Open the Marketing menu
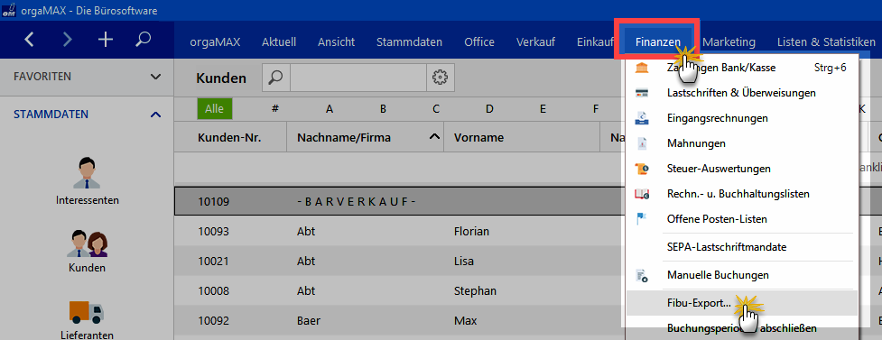This screenshot has height=340, width=882. pos(729,41)
